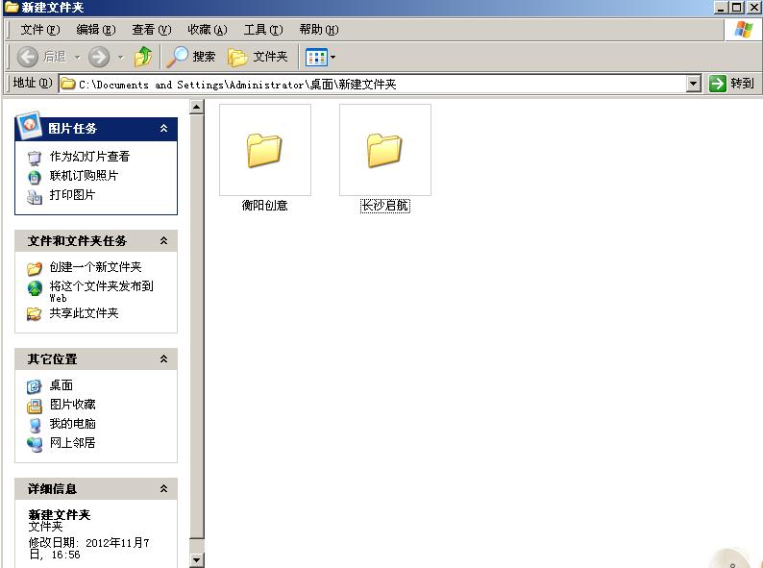Viewport: 763px width, 568px height.
Task: Click 作为幻灯片查看 slideshow link
Action: pyautogui.click(x=89, y=156)
